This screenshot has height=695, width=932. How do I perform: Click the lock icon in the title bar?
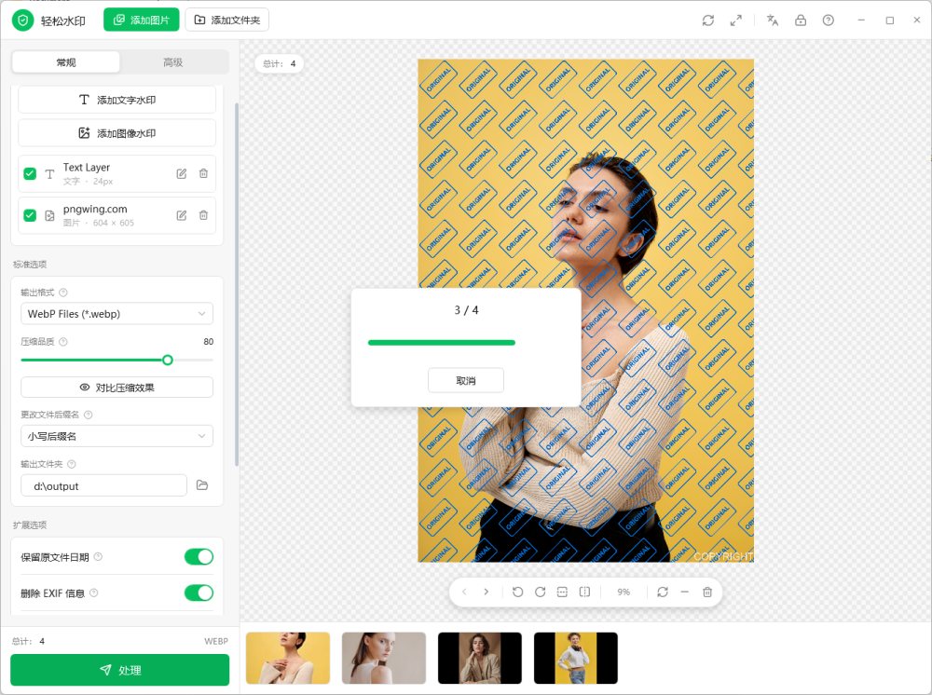pos(801,20)
